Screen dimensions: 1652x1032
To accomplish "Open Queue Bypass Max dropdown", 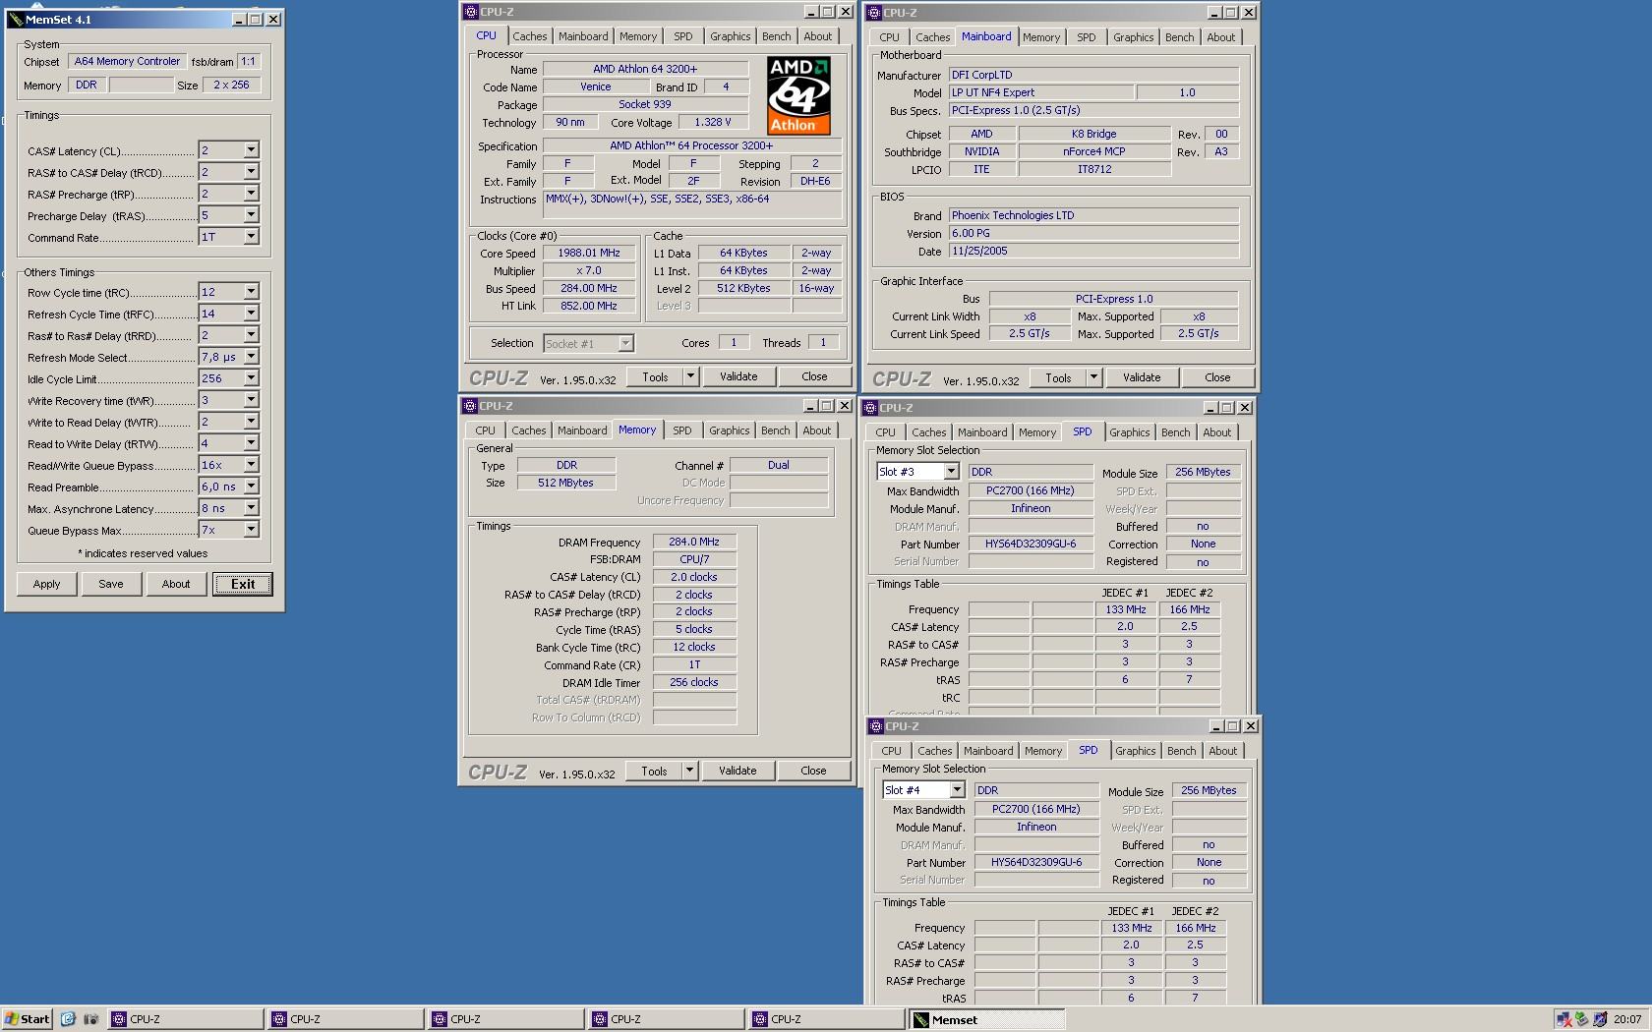I will (251, 530).
